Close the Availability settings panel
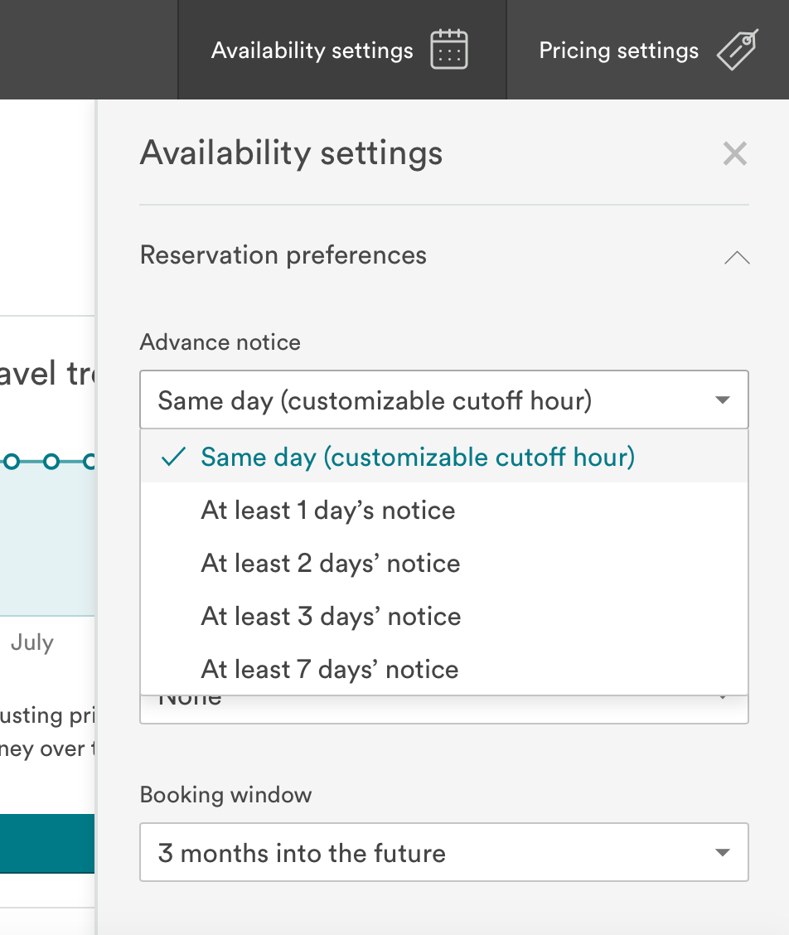This screenshot has height=935, width=789. pos(734,153)
